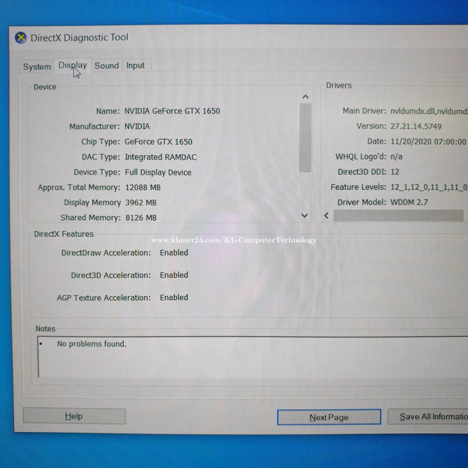Click the Drivers panel left scroll arrow

pos(326,215)
